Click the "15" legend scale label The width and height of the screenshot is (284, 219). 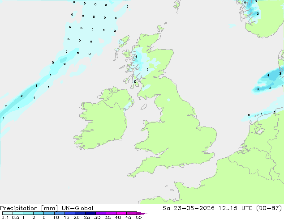tap(66, 217)
